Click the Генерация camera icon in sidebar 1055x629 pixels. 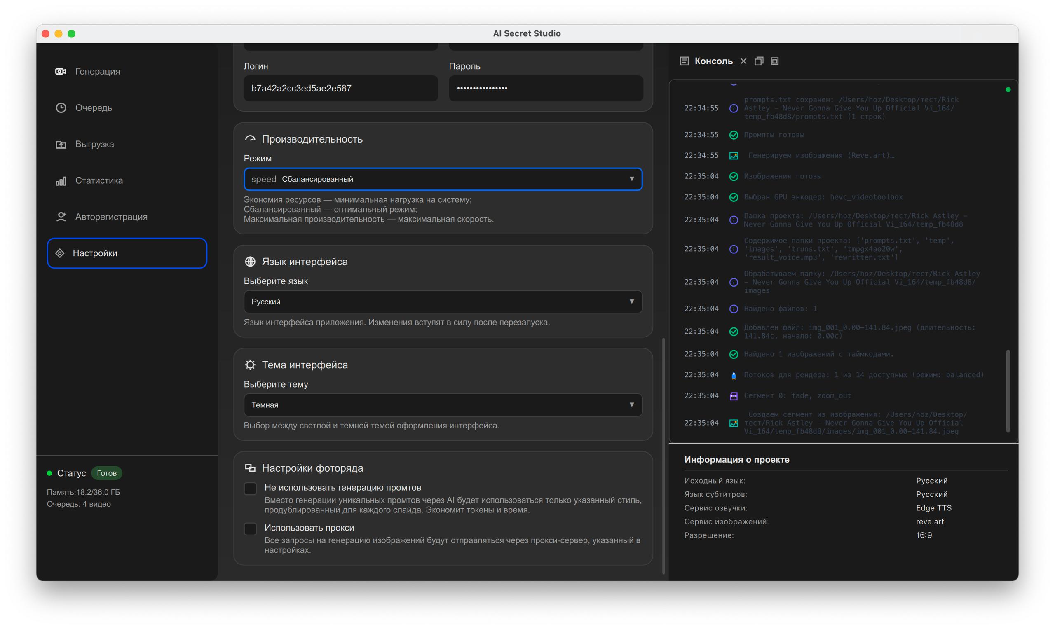coord(61,71)
